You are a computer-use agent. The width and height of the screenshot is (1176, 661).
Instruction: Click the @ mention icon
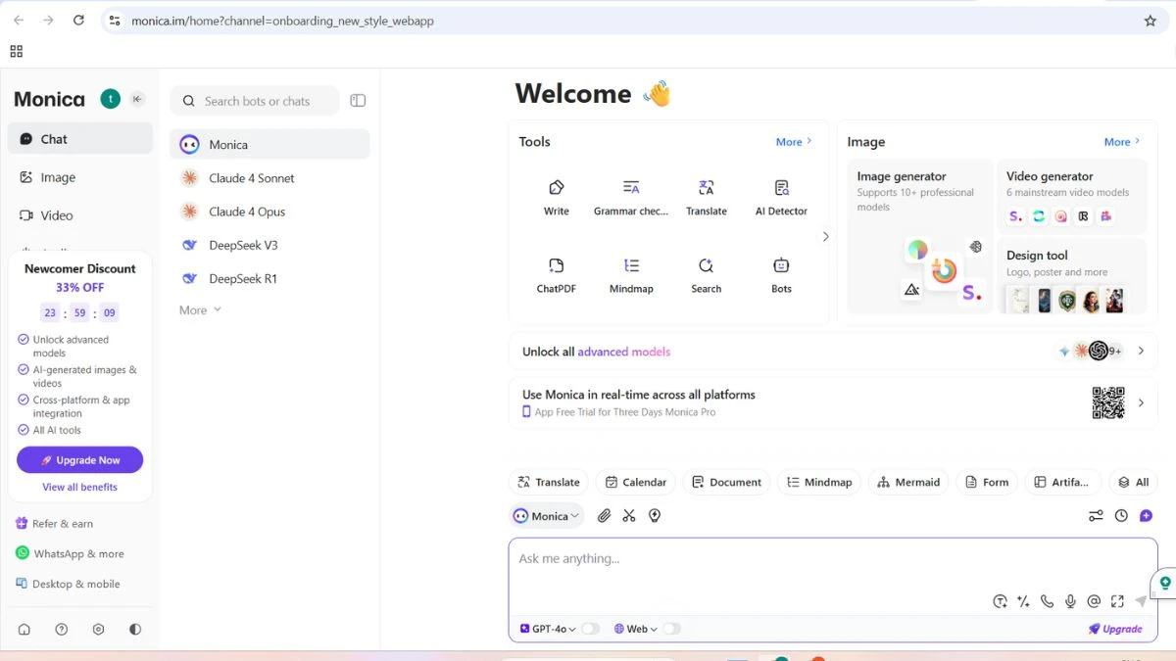coord(1094,601)
